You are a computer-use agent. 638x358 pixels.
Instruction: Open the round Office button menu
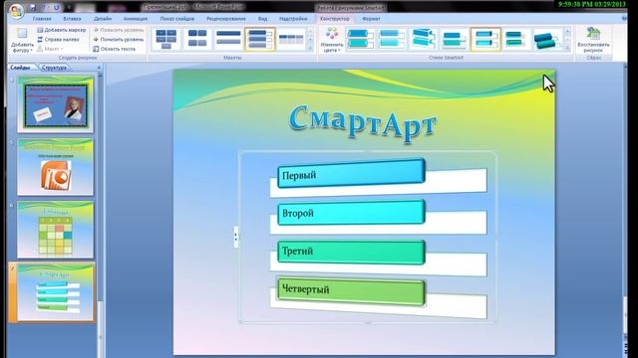16,11
